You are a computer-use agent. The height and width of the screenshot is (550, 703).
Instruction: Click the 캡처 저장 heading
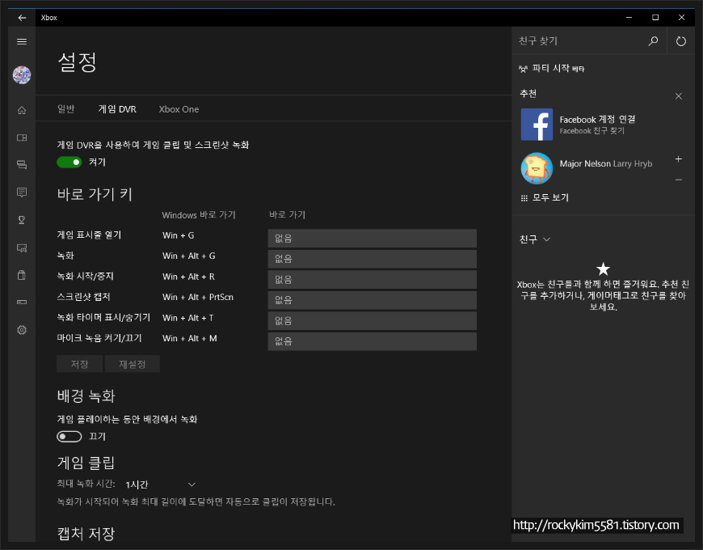(x=86, y=533)
